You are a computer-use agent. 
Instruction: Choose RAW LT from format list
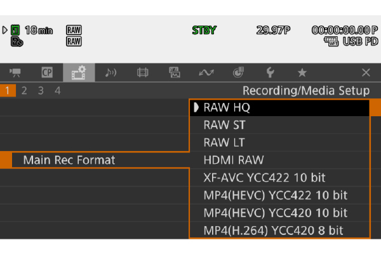pyautogui.click(x=279, y=143)
